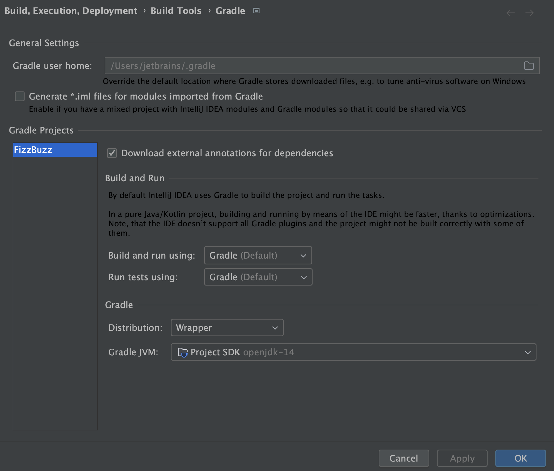Select the Gradle breadcrumb item

(230, 11)
